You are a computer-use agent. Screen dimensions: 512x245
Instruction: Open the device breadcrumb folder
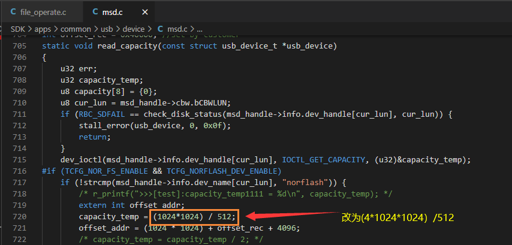pyautogui.click(x=134, y=29)
